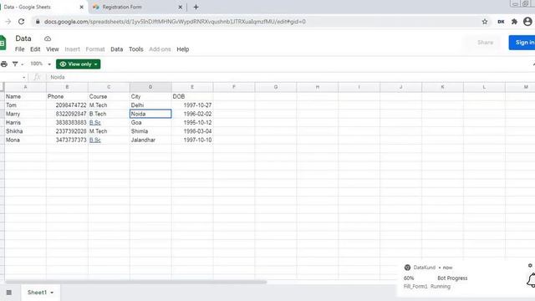Open the Edit menu

35,49
